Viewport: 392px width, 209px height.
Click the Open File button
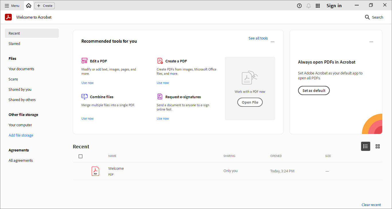pyautogui.click(x=250, y=102)
